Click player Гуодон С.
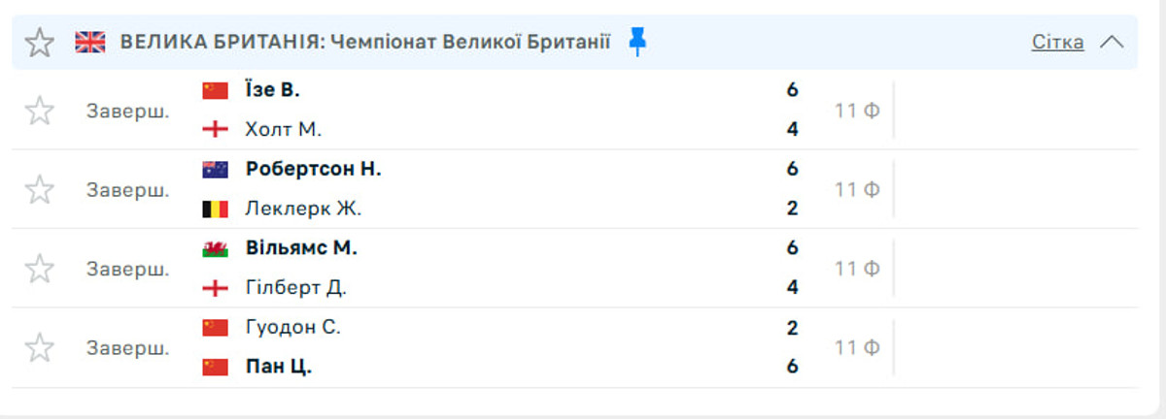This screenshot has height=419, width=1166. point(292,327)
